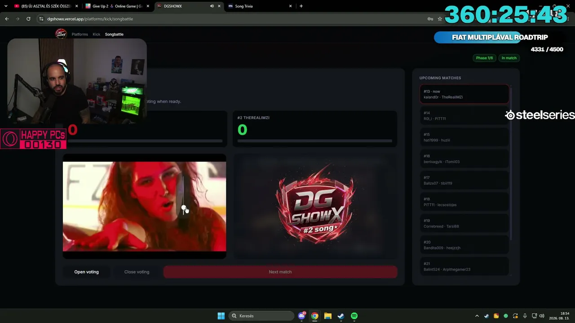Select match #15 hati1999 vs huziii
575x323 pixels.
pos(464,137)
